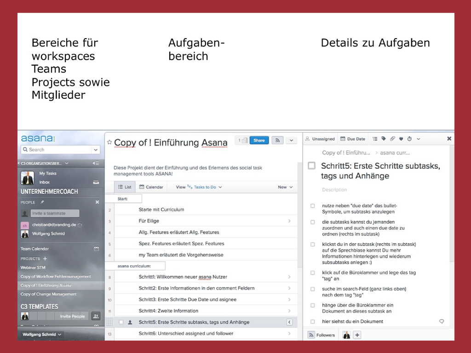This screenshot has width=471, height=353.
Task: Check subtask 'klick auf die Büroklammer'
Action: click(313, 273)
